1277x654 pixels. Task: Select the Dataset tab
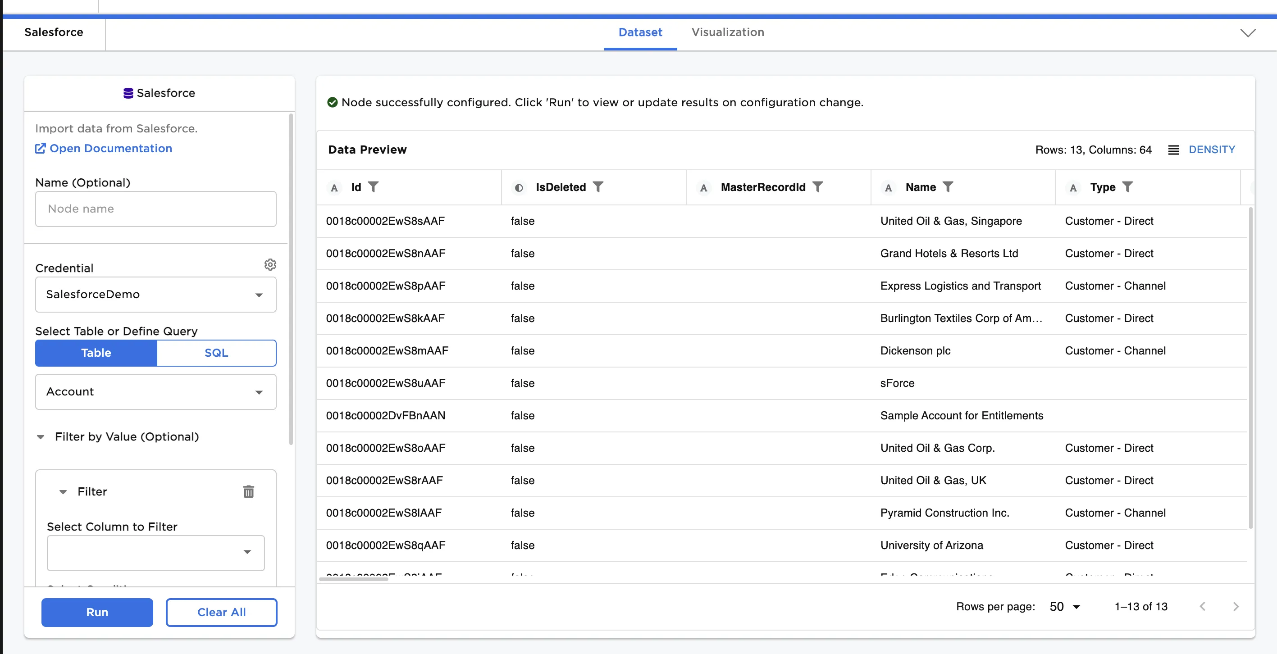point(640,32)
